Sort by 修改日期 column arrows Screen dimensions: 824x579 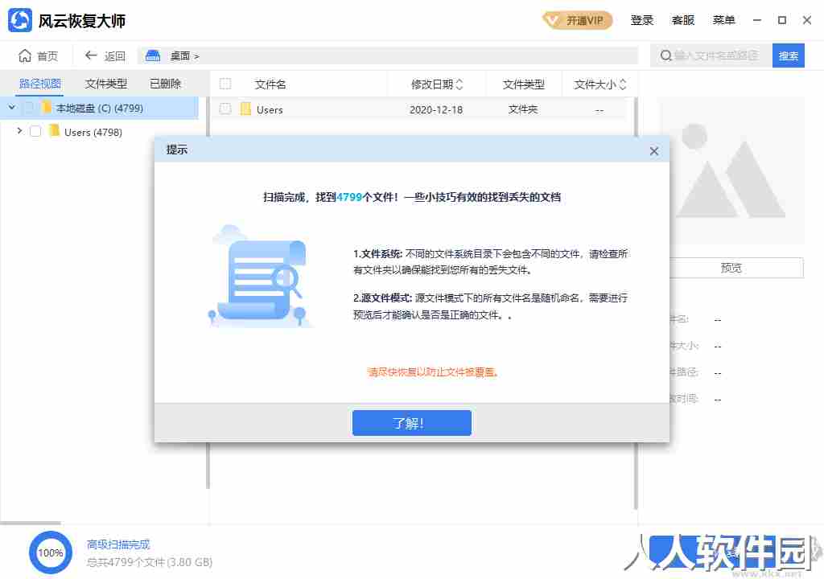point(459,84)
